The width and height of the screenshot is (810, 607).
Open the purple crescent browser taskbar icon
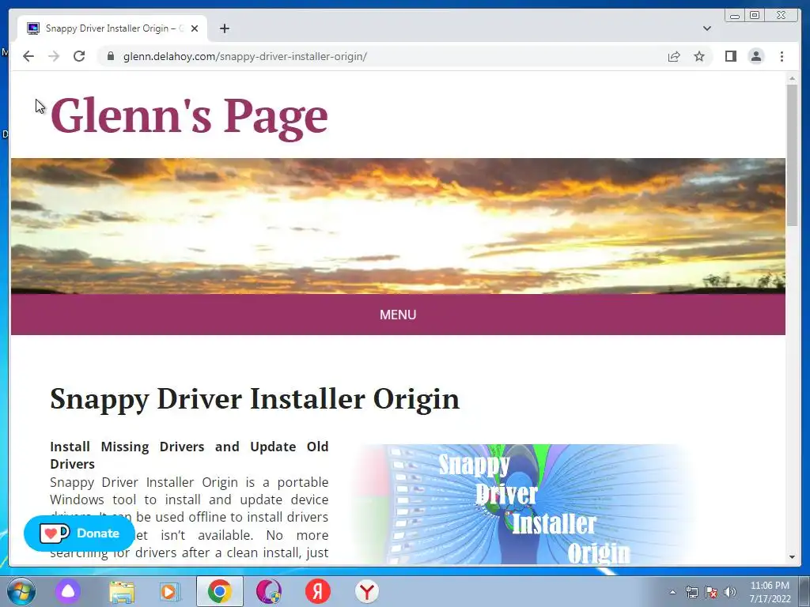click(x=269, y=591)
